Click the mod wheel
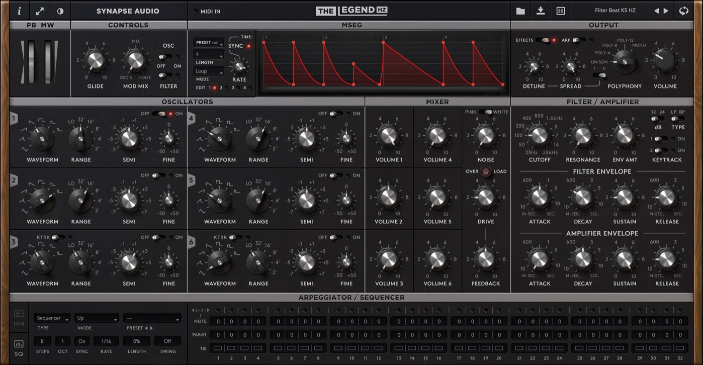 pyautogui.click(x=49, y=62)
